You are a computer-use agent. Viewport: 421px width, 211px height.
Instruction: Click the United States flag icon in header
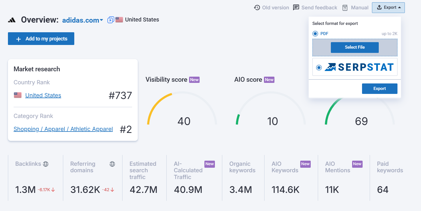(119, 20)
